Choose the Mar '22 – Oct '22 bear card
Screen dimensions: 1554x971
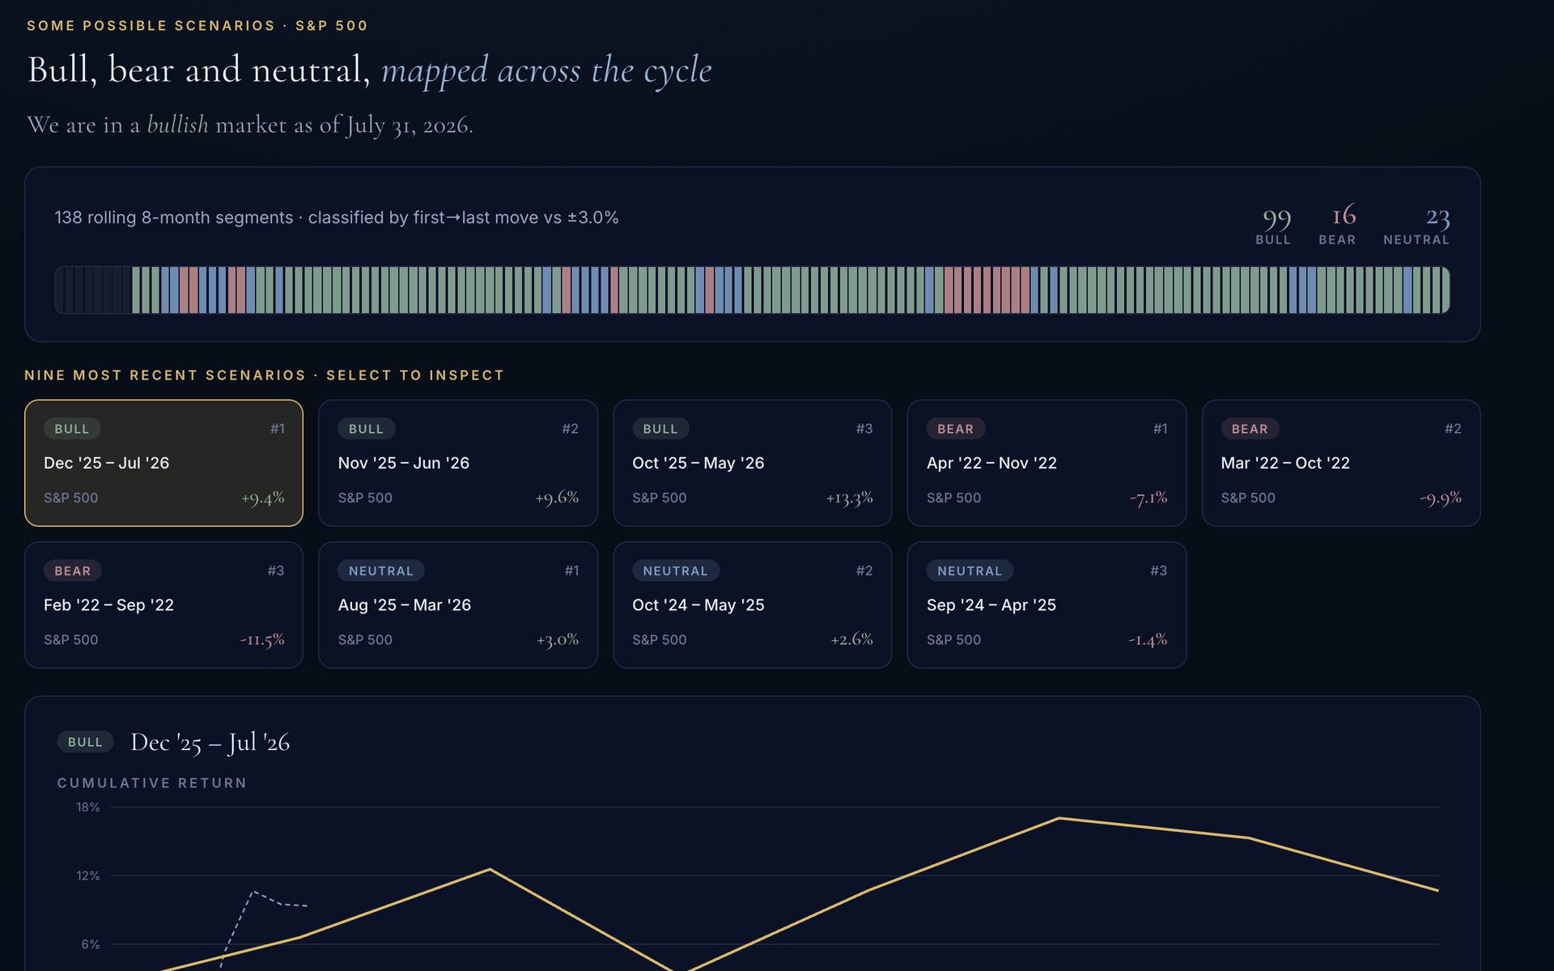pos(1341,463)
